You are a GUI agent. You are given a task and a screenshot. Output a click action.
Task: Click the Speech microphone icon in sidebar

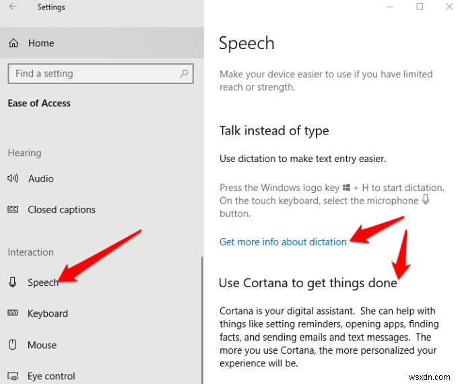[x=13, y=282]
